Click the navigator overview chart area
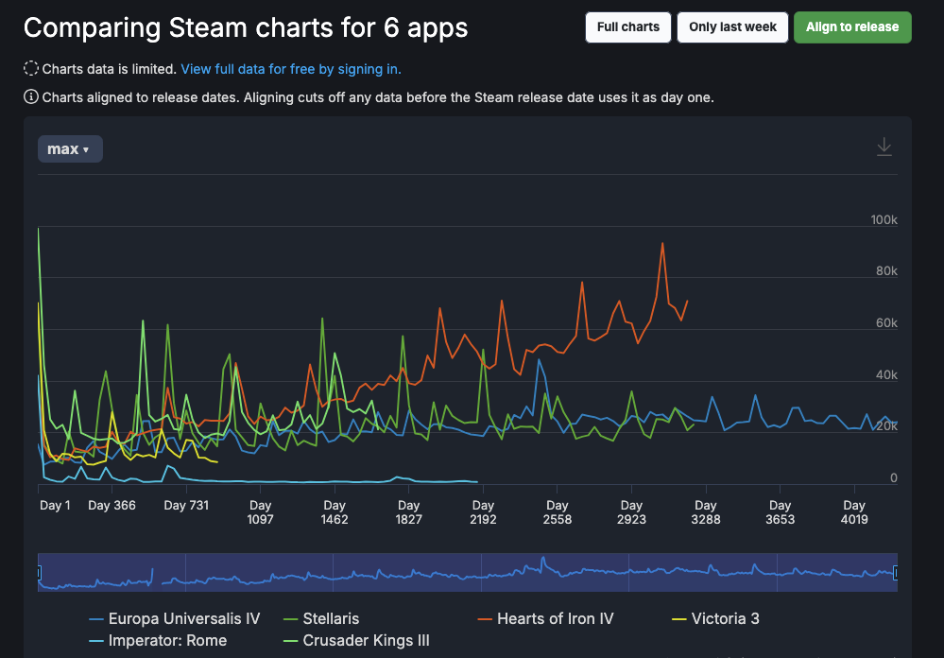Image resolution: width=944 pixels, height=658 pixels. (467, 572)
